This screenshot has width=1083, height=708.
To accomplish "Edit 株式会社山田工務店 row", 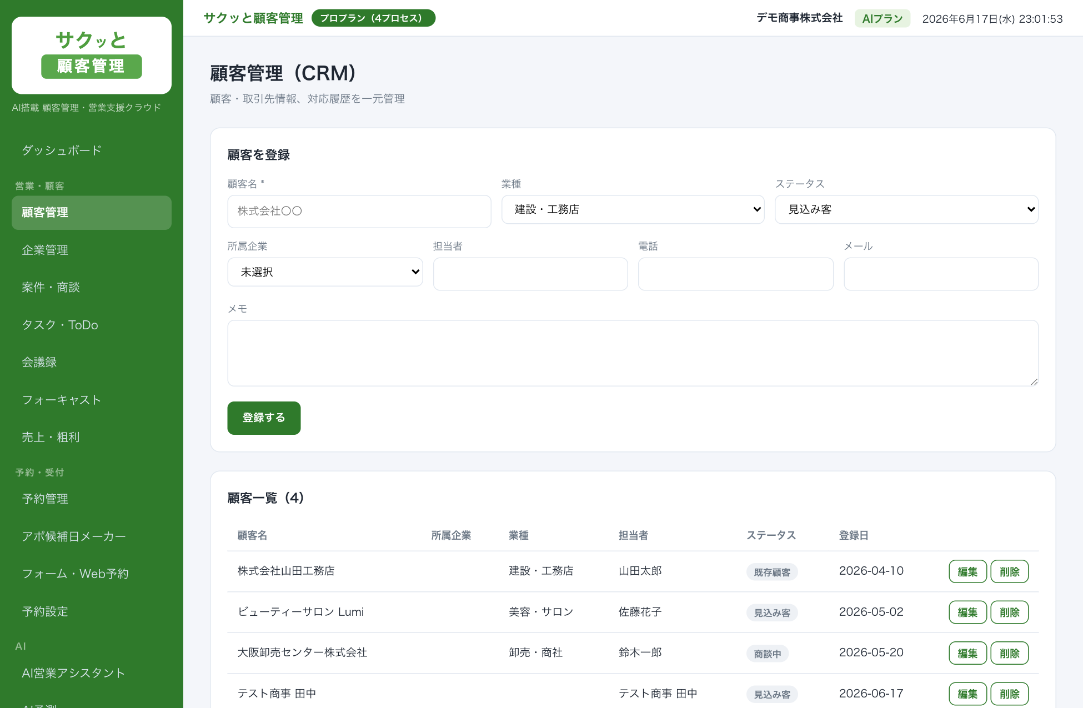I will (x=968, y=571).
